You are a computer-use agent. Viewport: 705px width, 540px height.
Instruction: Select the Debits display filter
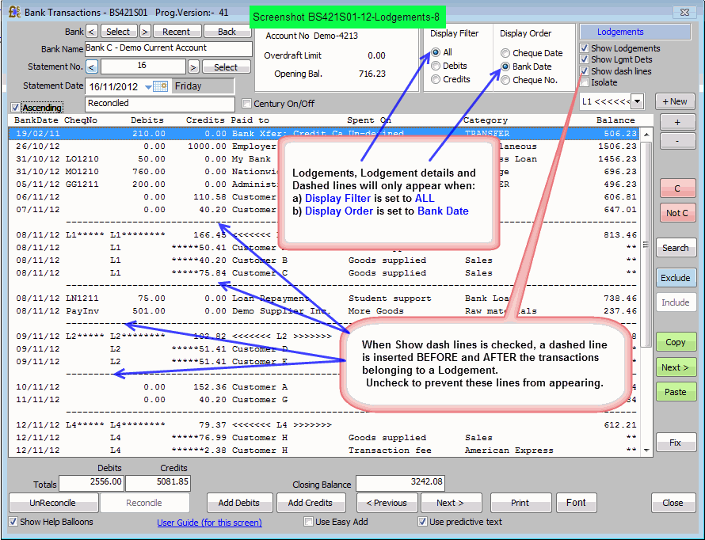click(435, 66)
